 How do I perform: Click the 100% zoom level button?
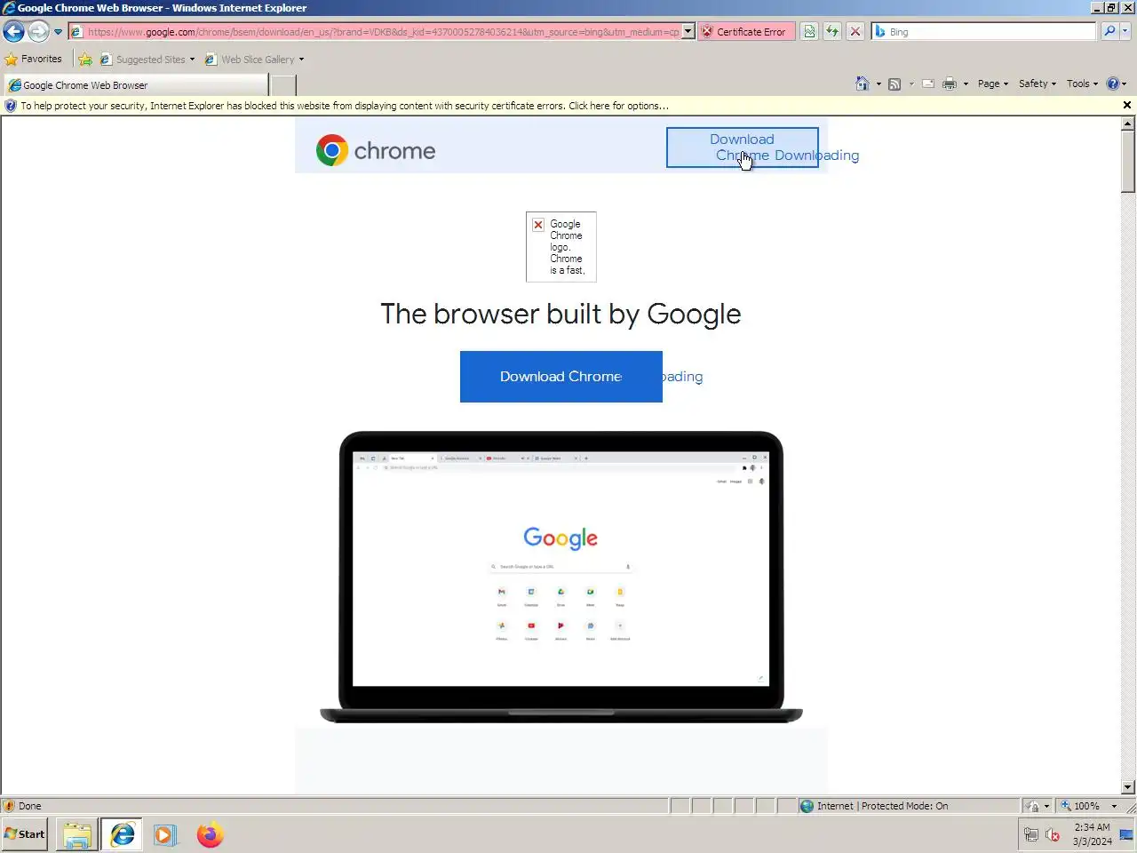tap(1080, 806)
